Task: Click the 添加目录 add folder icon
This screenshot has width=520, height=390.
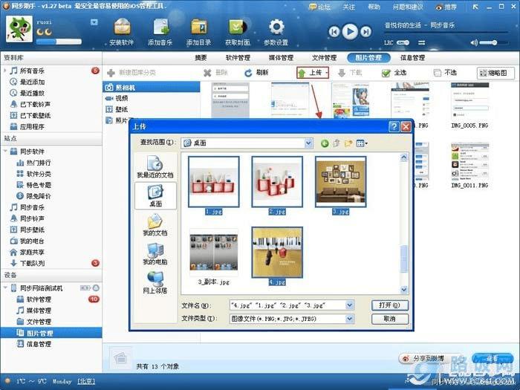Action: (198, 31)
